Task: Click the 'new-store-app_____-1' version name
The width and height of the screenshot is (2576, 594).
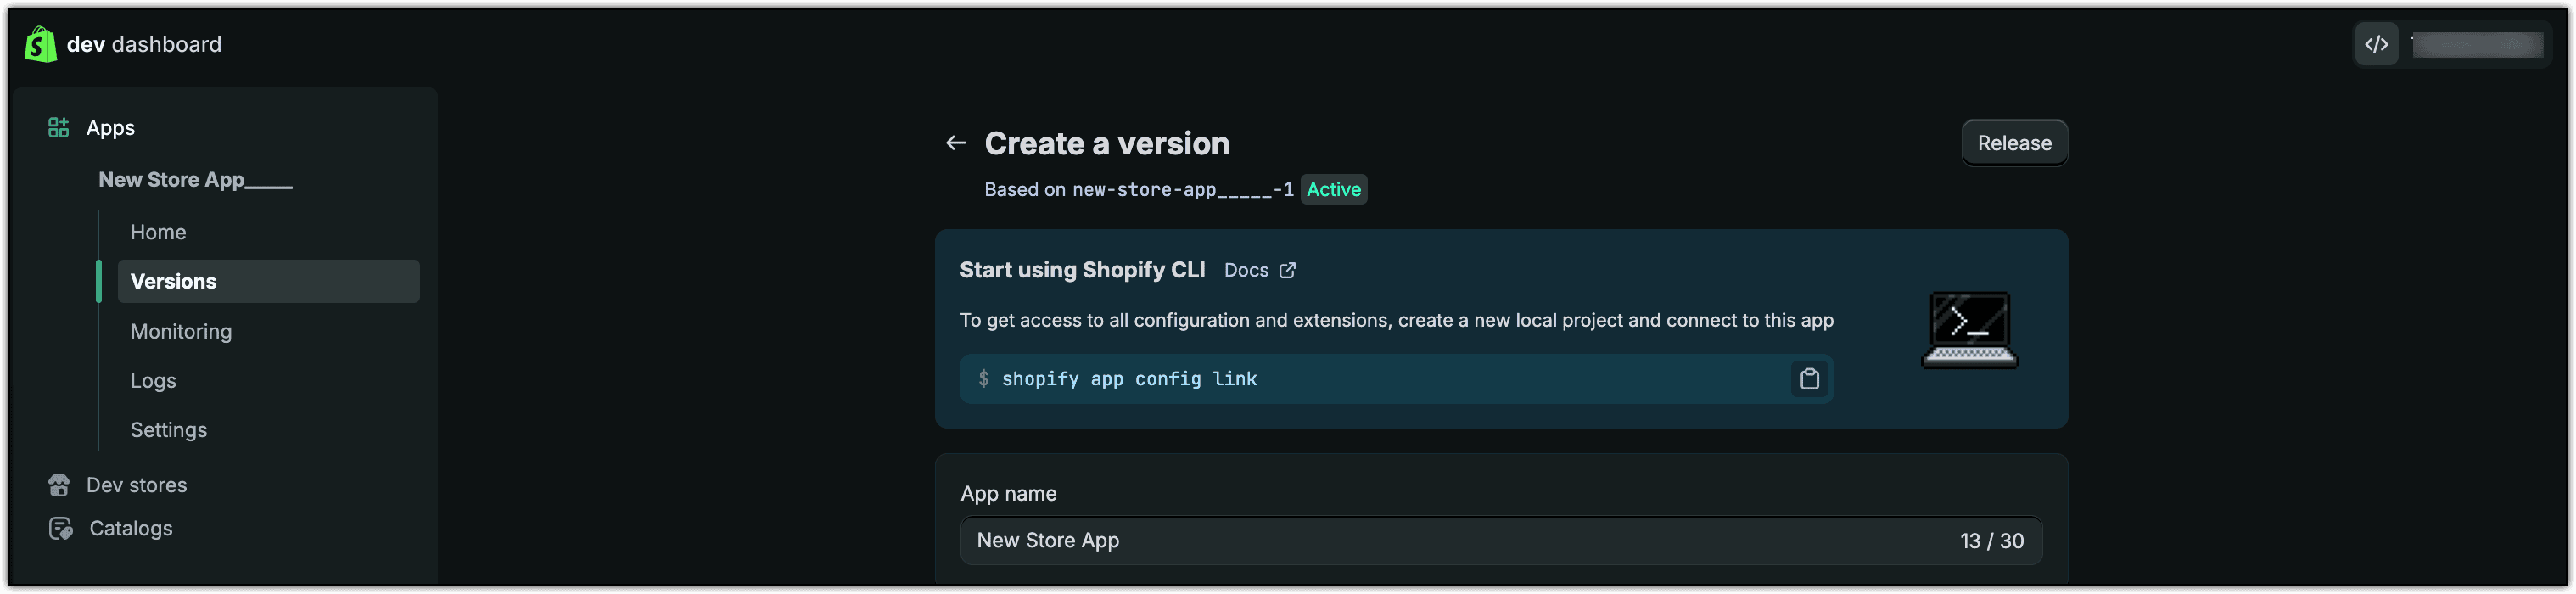Action: tap(1182, 190)
